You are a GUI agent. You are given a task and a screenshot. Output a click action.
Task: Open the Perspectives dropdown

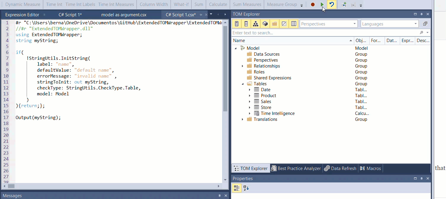click(328, 24)
